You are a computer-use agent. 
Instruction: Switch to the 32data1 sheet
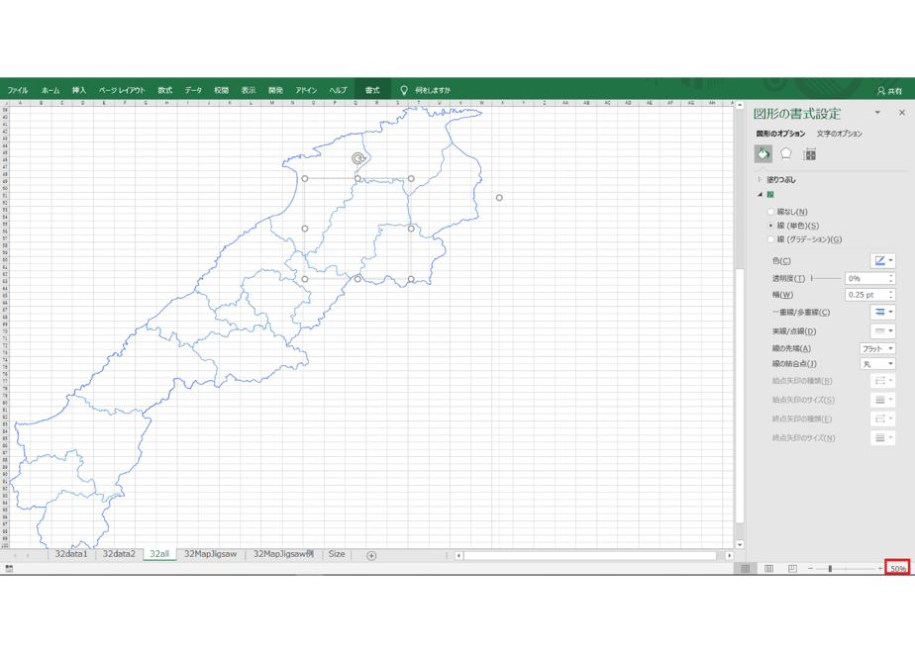pos(71,554)
